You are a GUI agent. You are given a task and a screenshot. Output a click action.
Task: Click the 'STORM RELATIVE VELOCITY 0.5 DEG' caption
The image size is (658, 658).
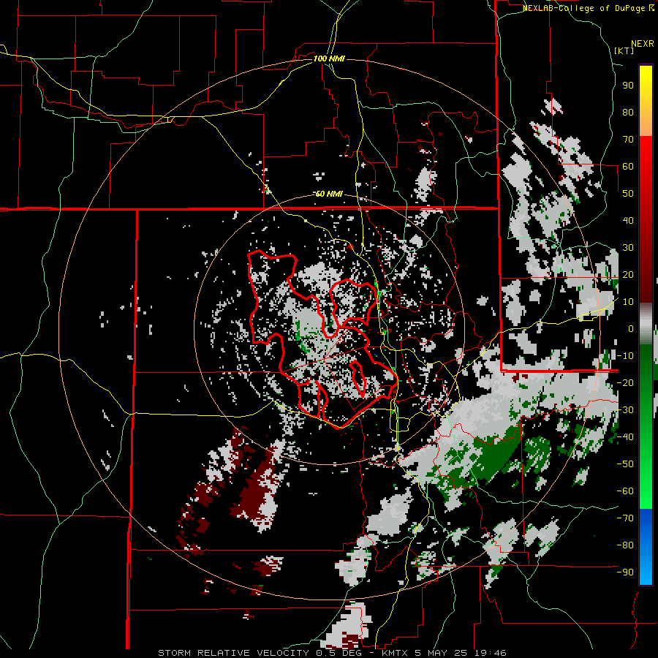click(x=262, y=653)
